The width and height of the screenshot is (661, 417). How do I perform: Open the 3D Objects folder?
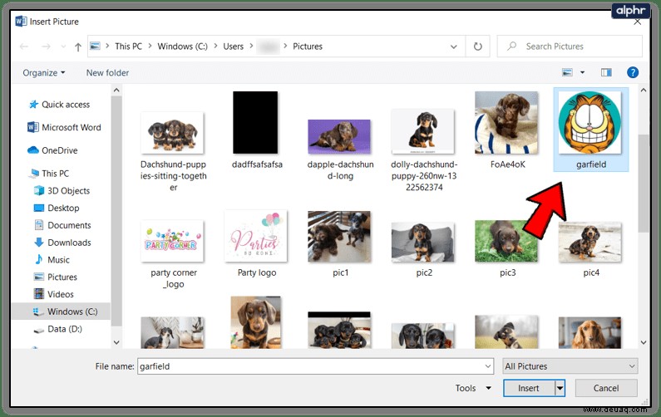pos(62,191)
